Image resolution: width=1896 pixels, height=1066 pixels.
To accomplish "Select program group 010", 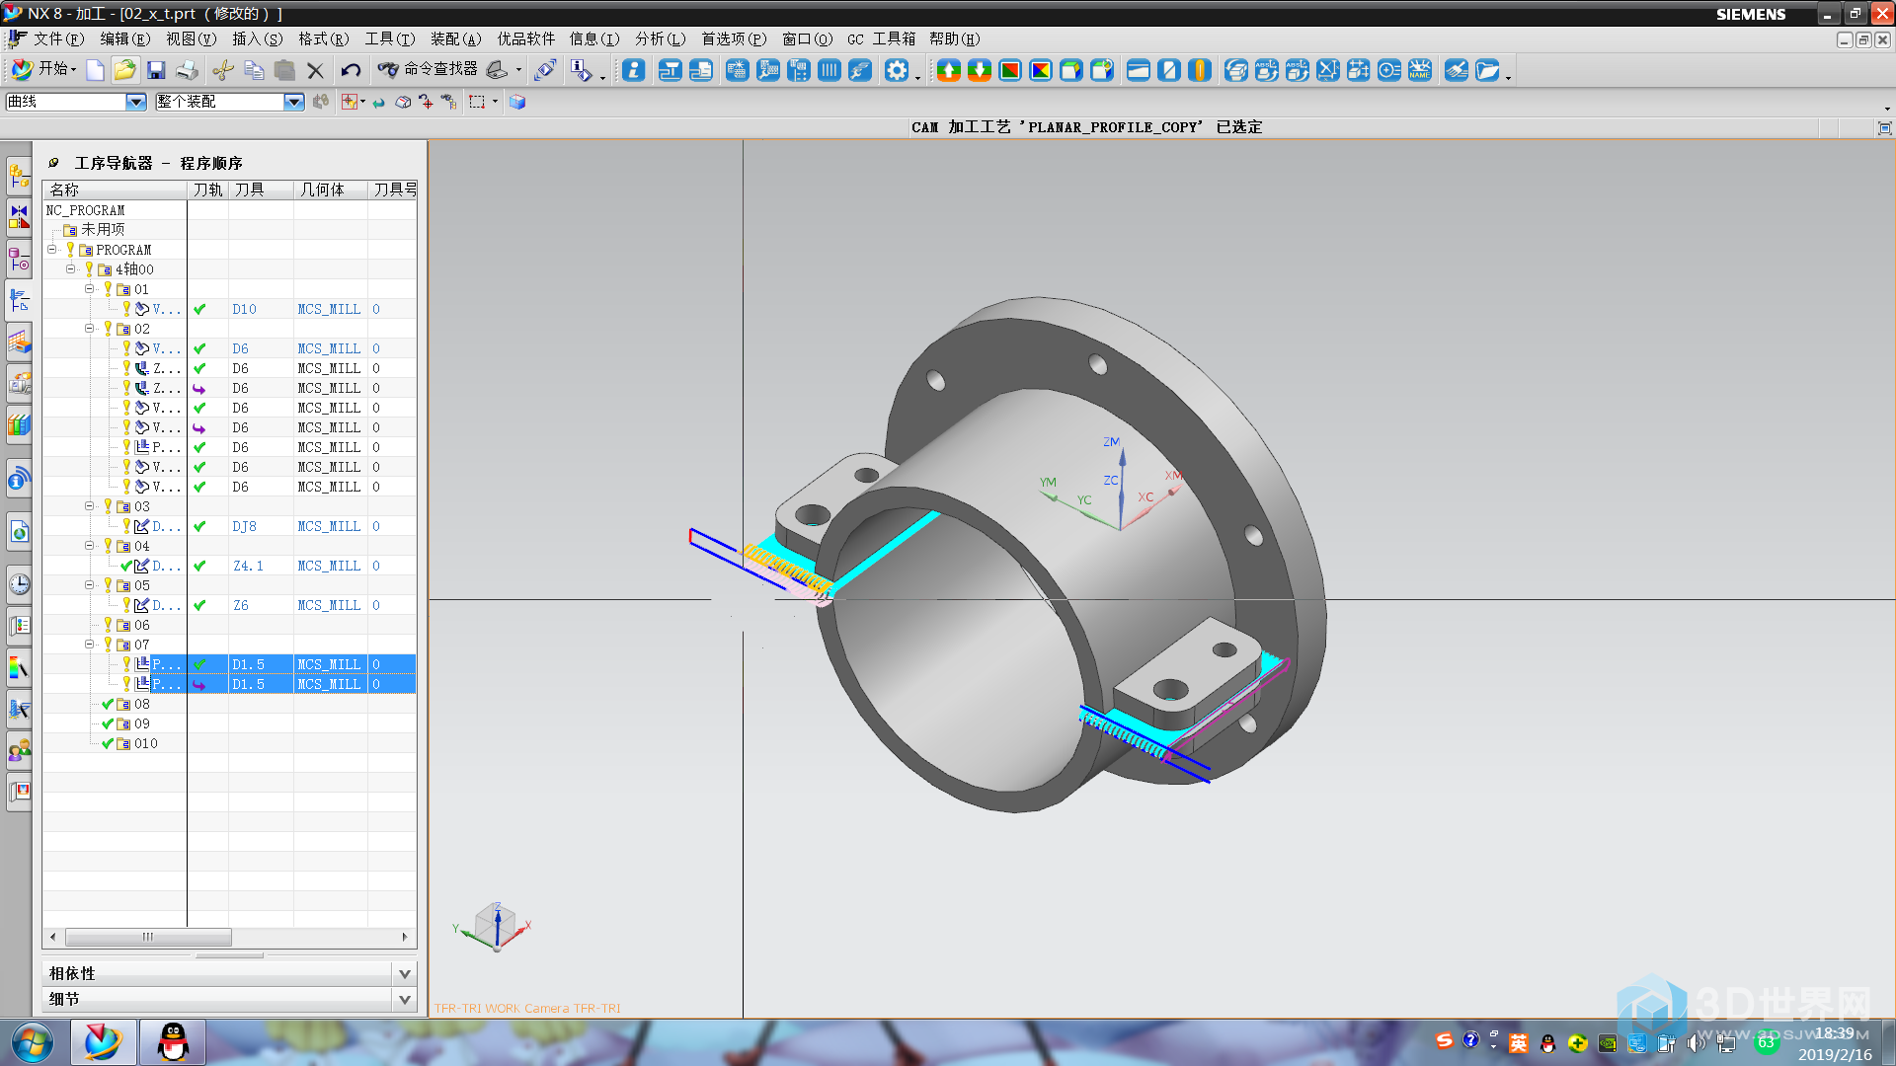I will pyautogui.click(x=137, y=743).
